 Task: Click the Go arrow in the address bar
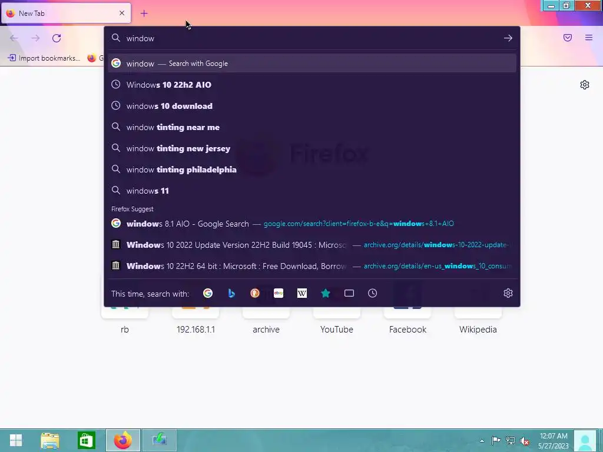click(508, 38)
